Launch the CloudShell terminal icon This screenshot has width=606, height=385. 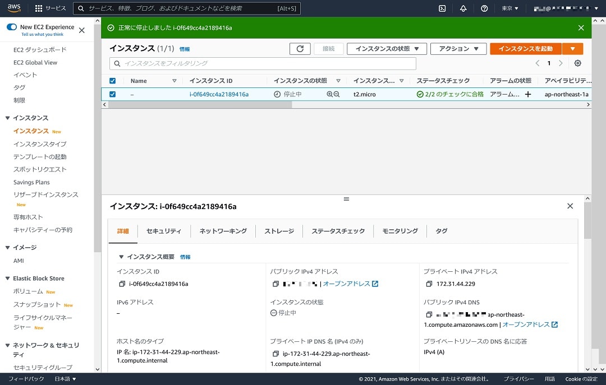(442, 8)
